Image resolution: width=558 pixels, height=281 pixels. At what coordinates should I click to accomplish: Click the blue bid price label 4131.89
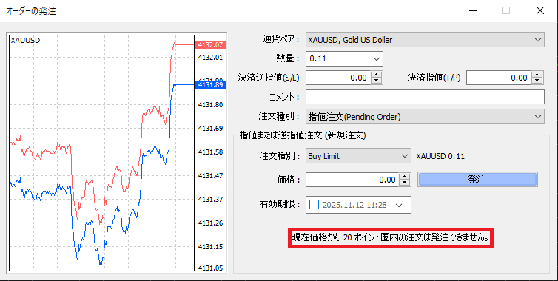(x=211, y=84)
